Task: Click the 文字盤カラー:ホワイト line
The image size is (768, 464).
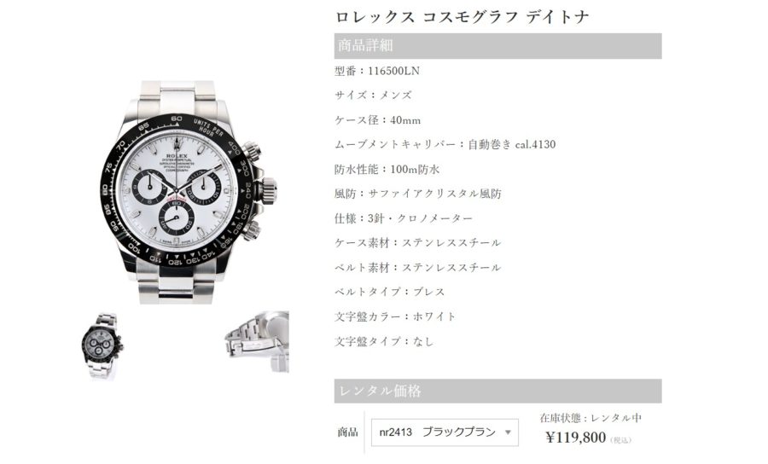Action: coord(395,316)
